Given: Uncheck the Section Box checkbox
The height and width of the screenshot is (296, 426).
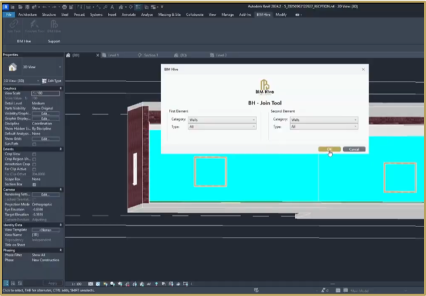Looking at the screenshot, I should coord(34,184).
